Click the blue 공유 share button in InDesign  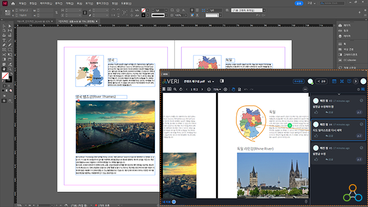point(299,3)
